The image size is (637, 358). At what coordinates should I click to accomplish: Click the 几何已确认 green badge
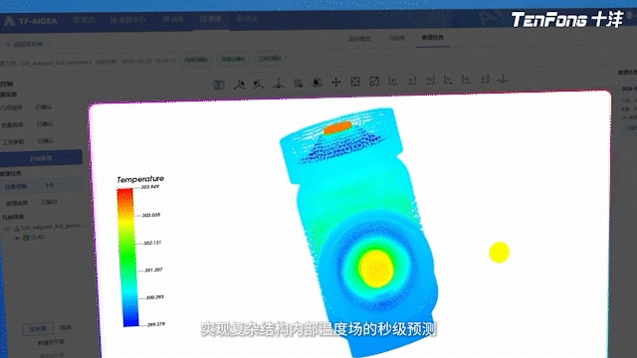pos(196,60)
